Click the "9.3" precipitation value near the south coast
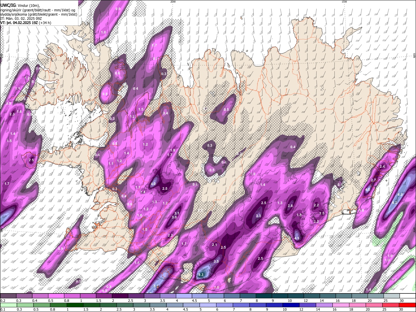 (201, 275)
